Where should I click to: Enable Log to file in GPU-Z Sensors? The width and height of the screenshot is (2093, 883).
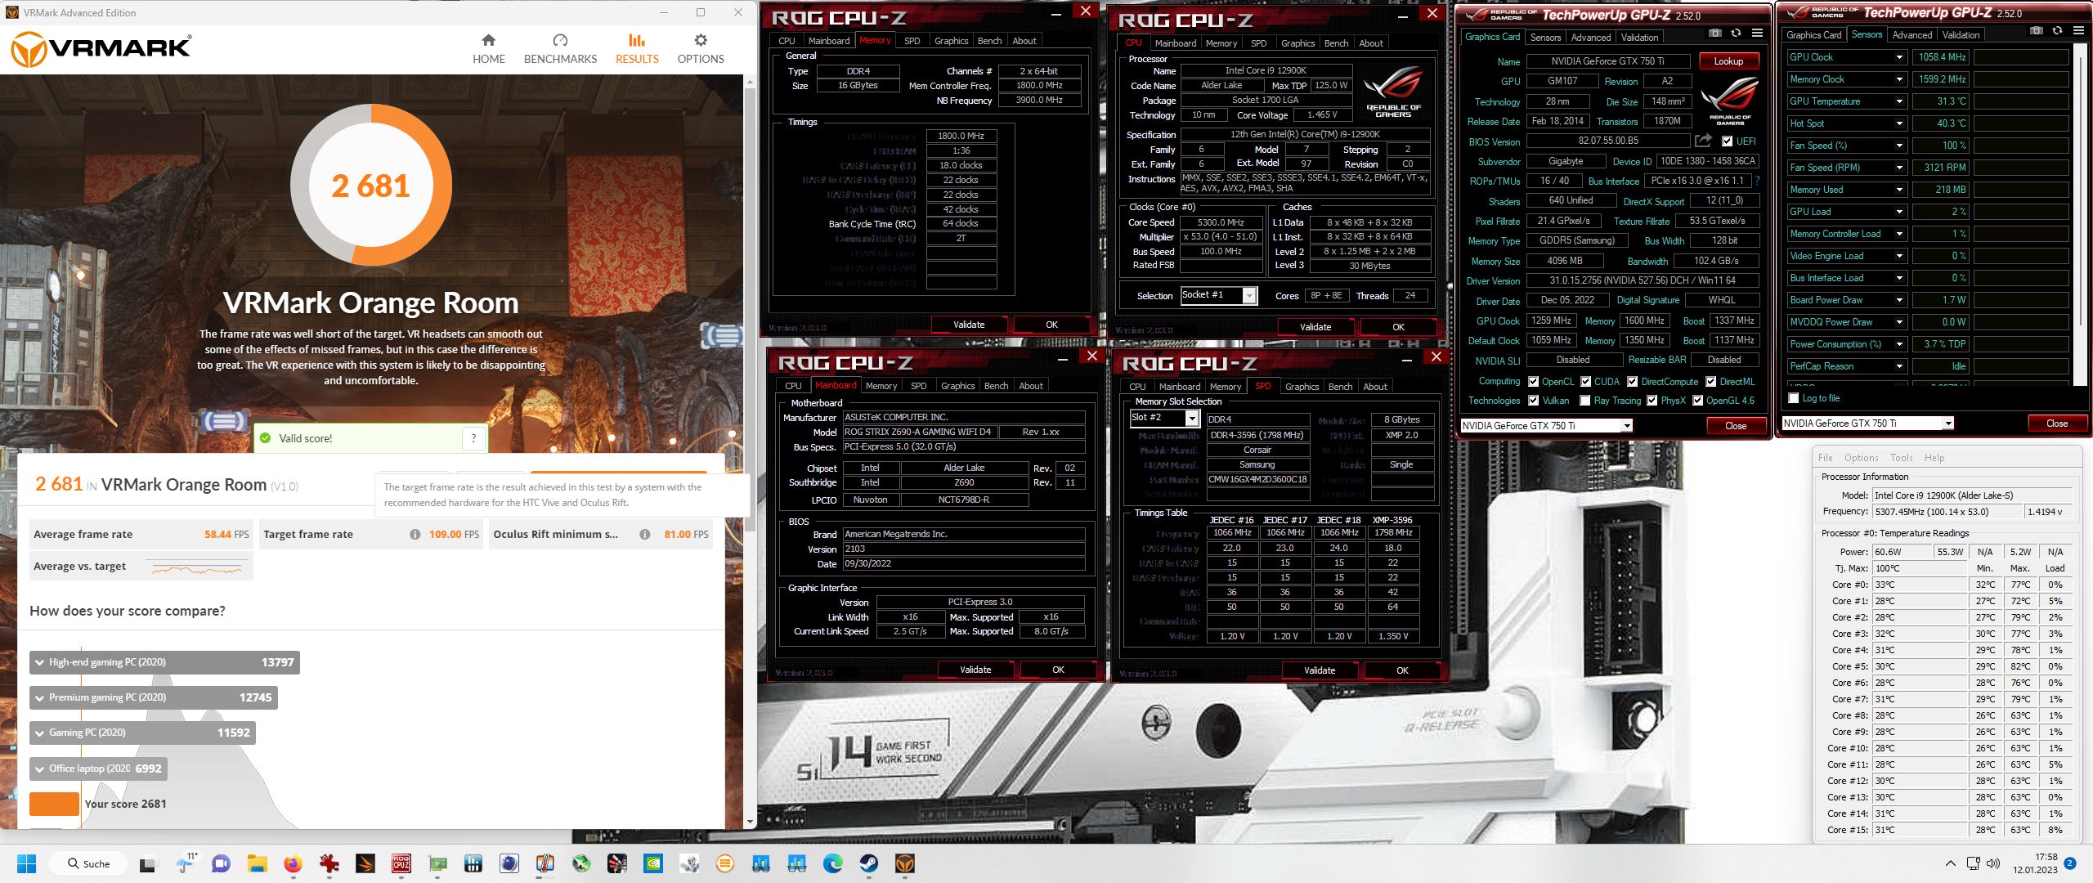pyautogui.click(x=1794, y=398)
